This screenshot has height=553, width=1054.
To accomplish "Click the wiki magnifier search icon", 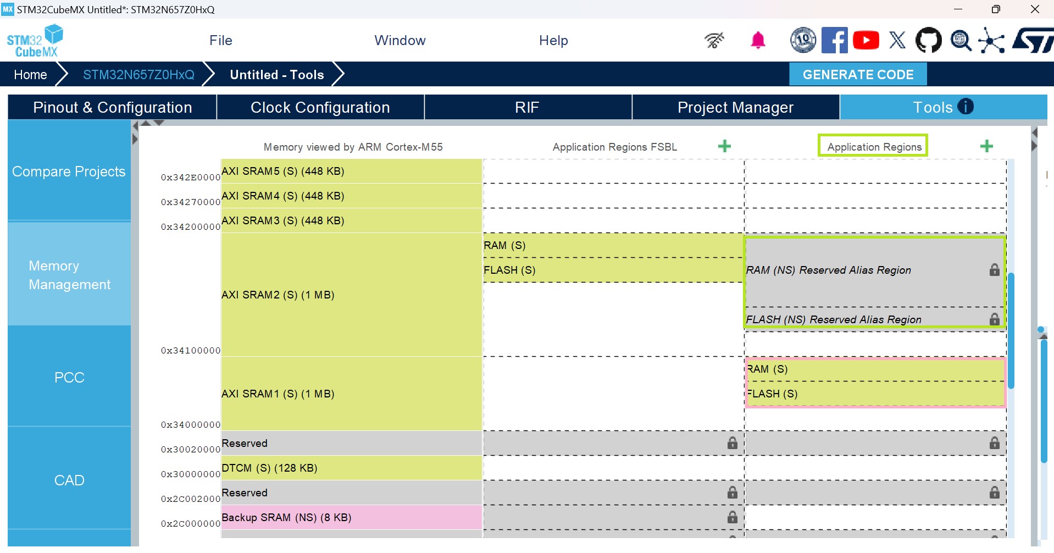I will (961, 40).
